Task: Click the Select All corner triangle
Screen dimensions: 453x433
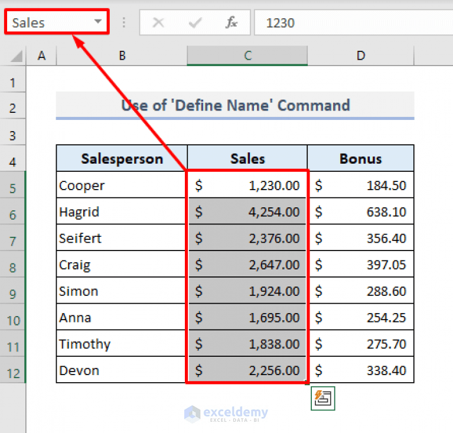Action: (x=17, y=56)
